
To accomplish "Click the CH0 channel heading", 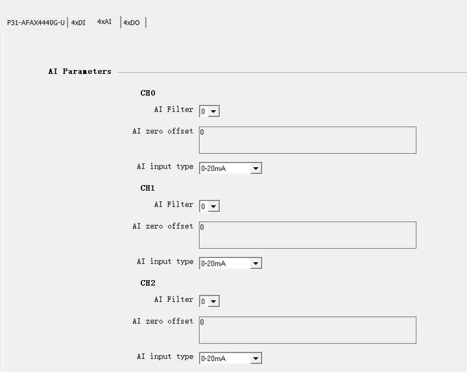I will (x=148, y=93).
